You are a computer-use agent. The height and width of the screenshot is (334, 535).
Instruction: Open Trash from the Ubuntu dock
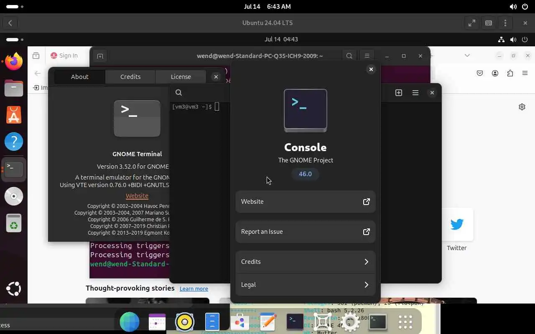click(x=14, y=223)
